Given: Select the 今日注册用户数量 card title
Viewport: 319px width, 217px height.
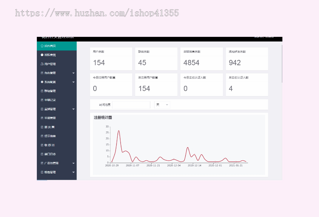Looking at the screenshot, I should point(104,78).
